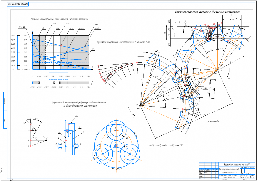
Task: Select the 'λ1' leader label on the graph
Action: click(44, 28)
